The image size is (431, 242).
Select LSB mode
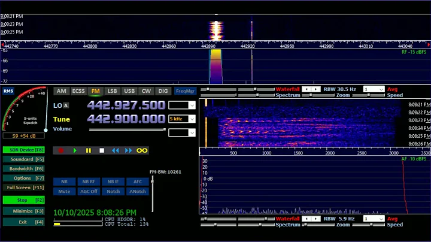[112, 91]
